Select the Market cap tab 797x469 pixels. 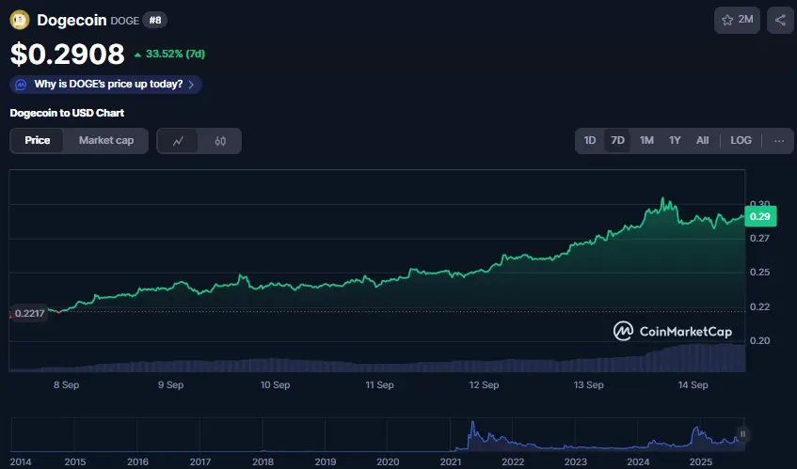tap(106, 141)
